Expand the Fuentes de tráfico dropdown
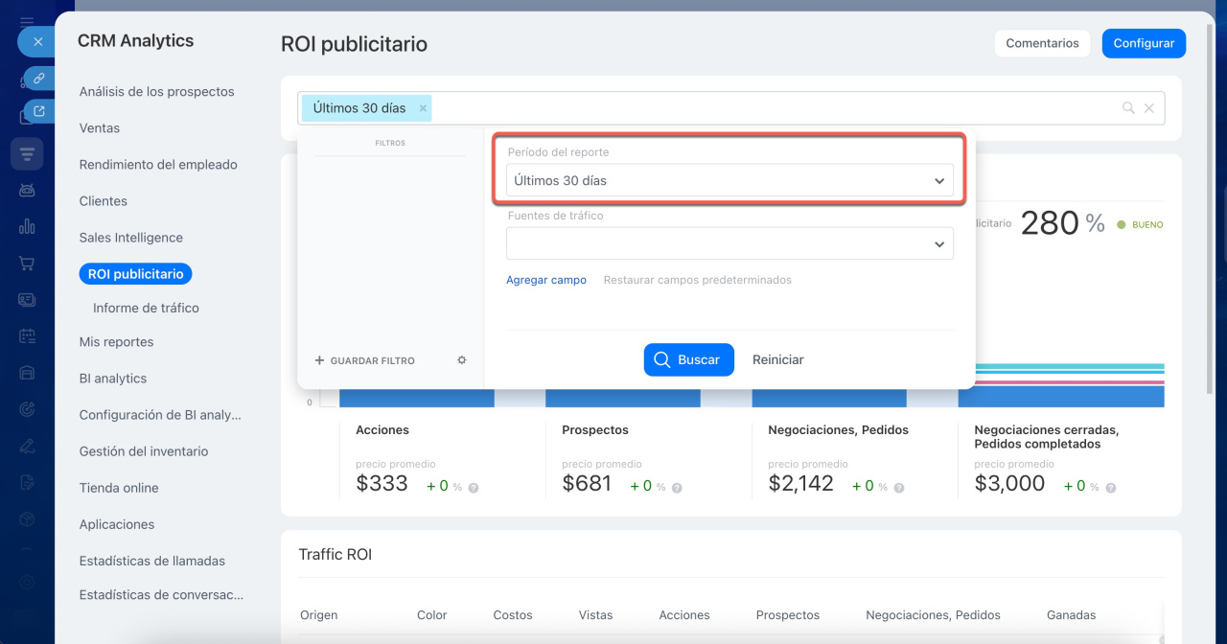 729,243
